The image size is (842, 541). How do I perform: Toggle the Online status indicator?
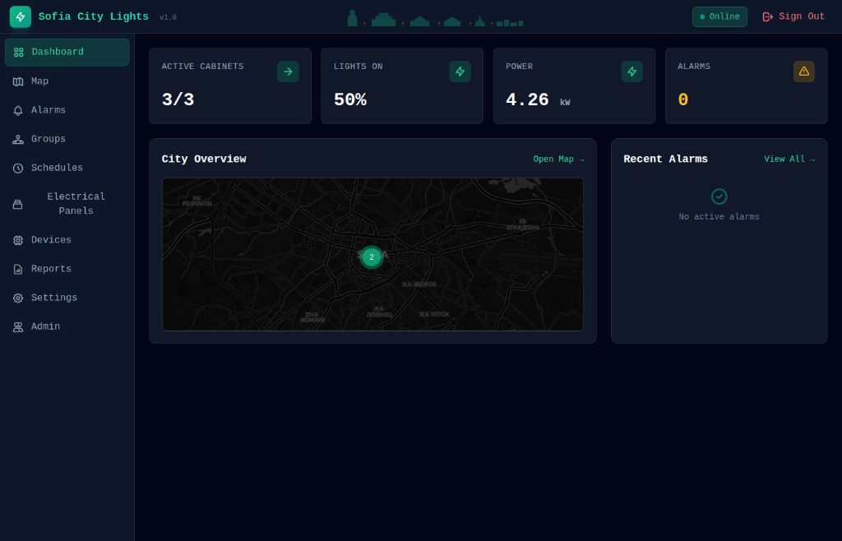719,16
